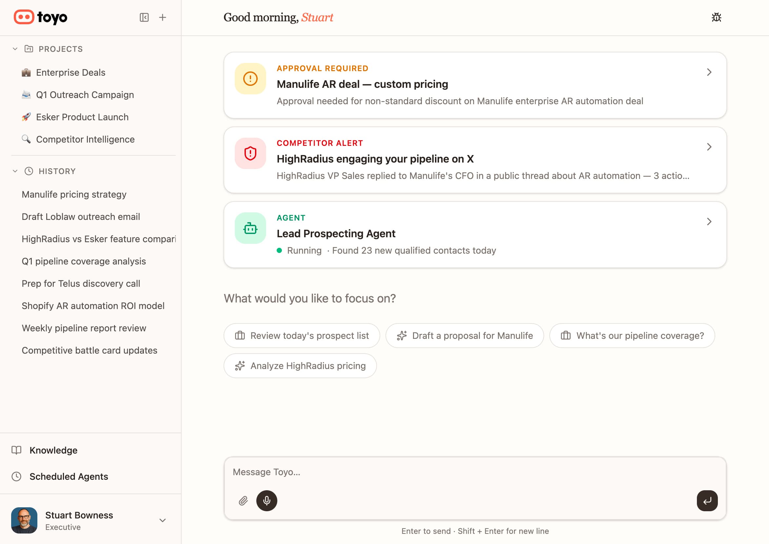769x544 pixels.
Task: Select Review today's prospect list suggestion
Action: tap(302, 336)
